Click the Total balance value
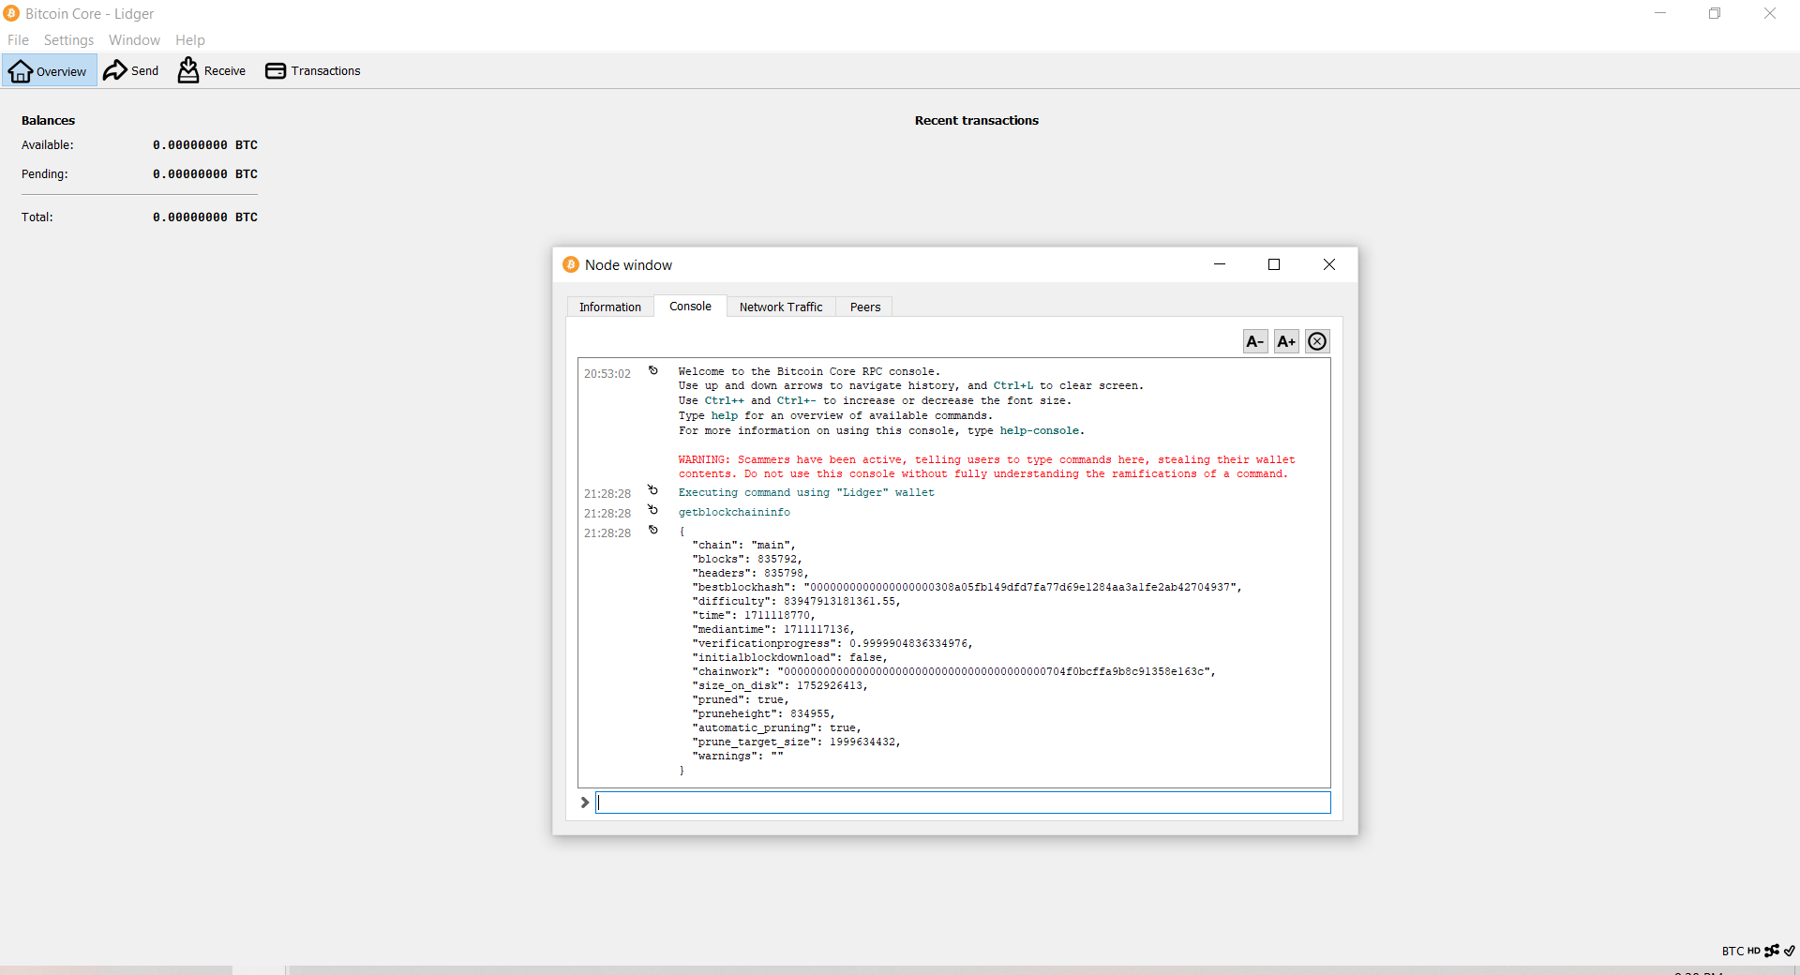This screenshot has height=975, width=1800. pyautogui.click(x=205, y=217)
